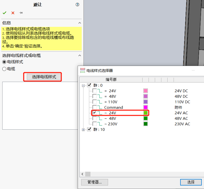Screen dimensions: 204x189
Task: Open help for the 避让 panel
Action: click(x=77, y=5)
